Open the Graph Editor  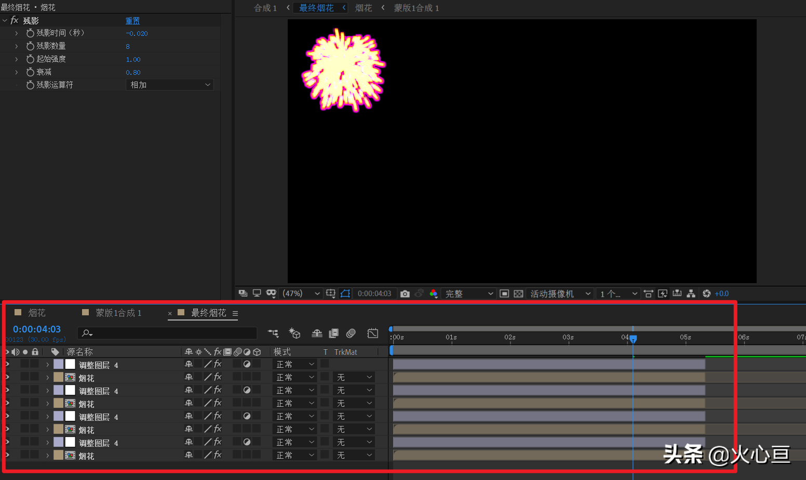tap(373, 333)
